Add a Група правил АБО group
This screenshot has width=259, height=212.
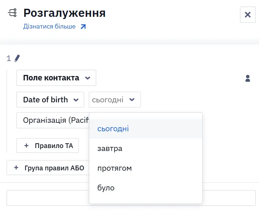point(48,168)
